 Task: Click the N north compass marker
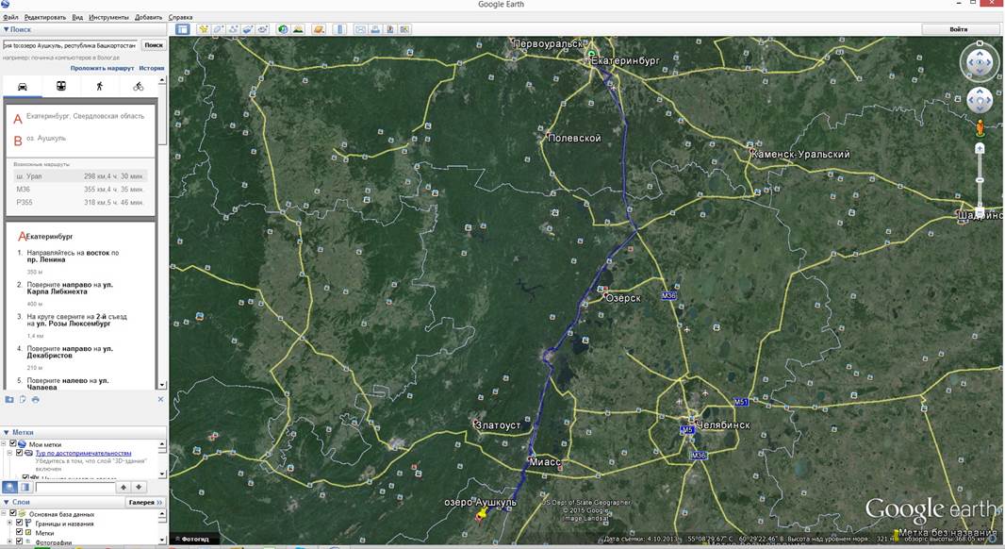pyautogui.click(x=980, y=43)
